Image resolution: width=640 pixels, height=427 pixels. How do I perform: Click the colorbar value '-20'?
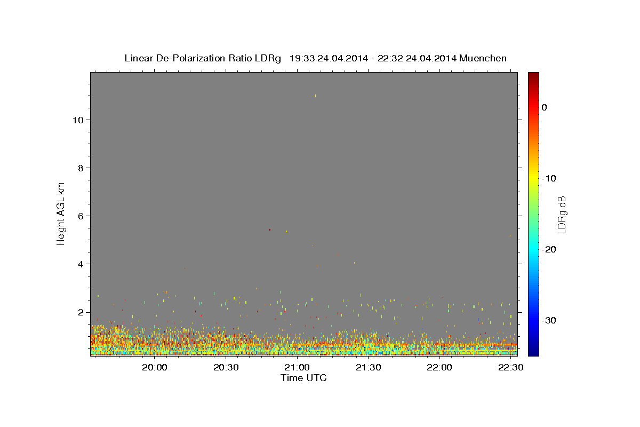tap(549, 249)
